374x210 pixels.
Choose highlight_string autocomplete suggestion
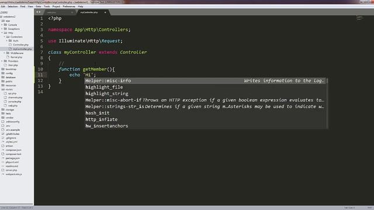click(x=205, y=93)
